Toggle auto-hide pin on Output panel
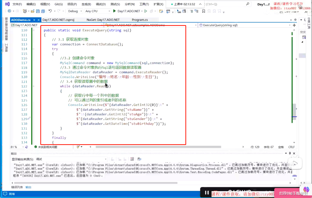Screen dimensions: 312x198 click(x=290, y=153)
